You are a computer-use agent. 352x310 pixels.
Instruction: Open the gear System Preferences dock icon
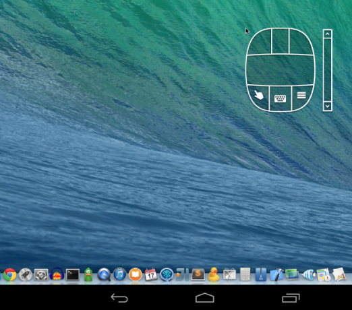pos(41,274)
